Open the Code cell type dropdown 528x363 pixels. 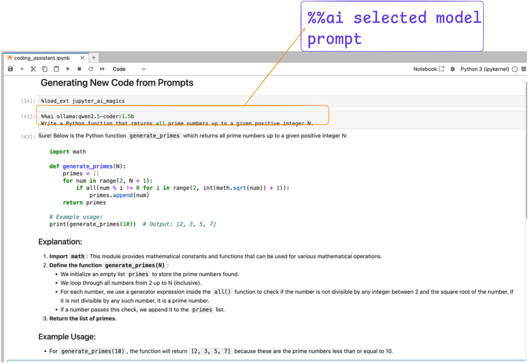coord(129,69)
